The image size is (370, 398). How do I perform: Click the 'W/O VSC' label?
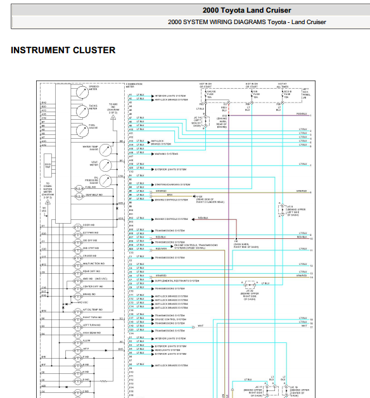pyautogui.click(x=83, y=302)
